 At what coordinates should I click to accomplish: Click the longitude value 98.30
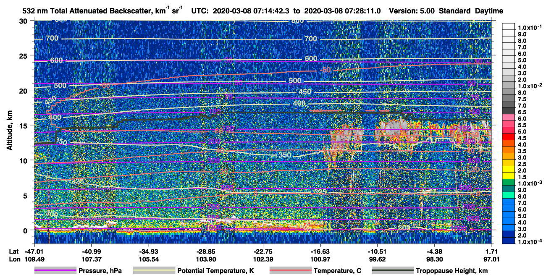click(434, 259)
